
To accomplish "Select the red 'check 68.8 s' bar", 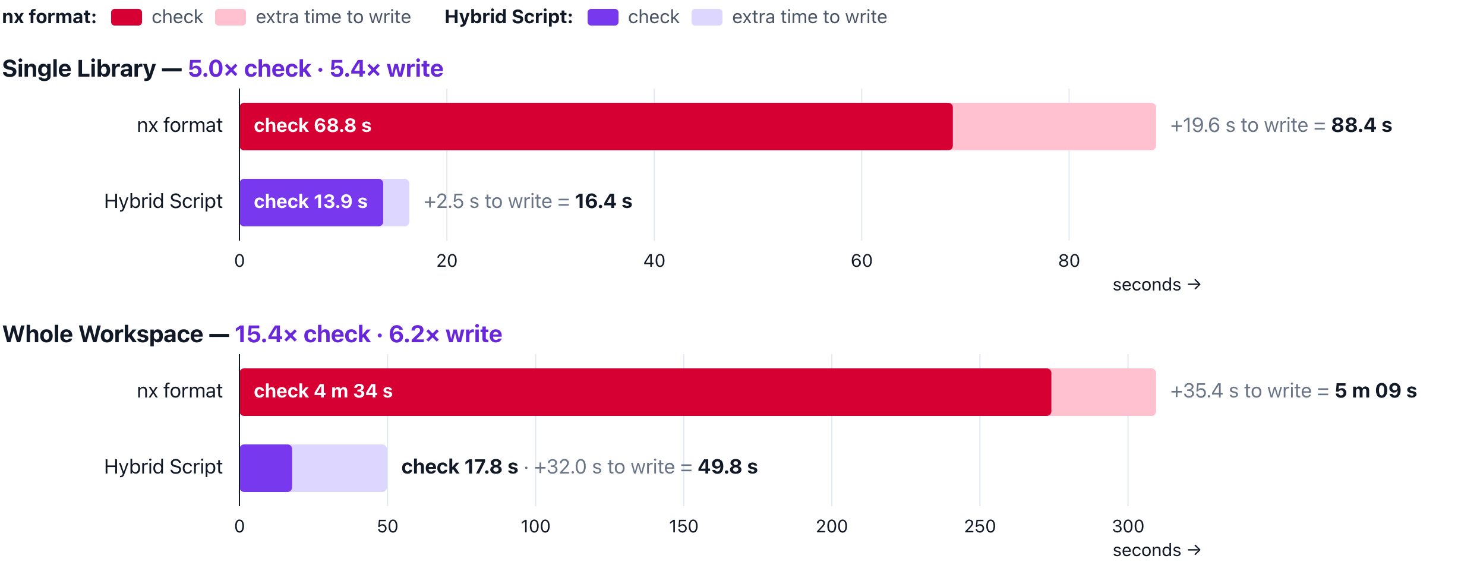I will click(x=596, y=127).
